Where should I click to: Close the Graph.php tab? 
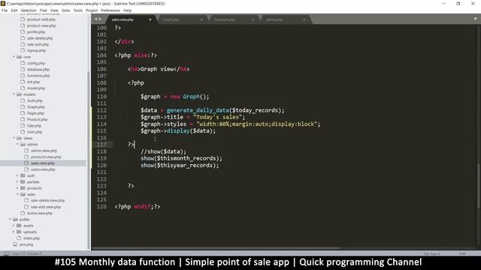(x=201, y=19)
